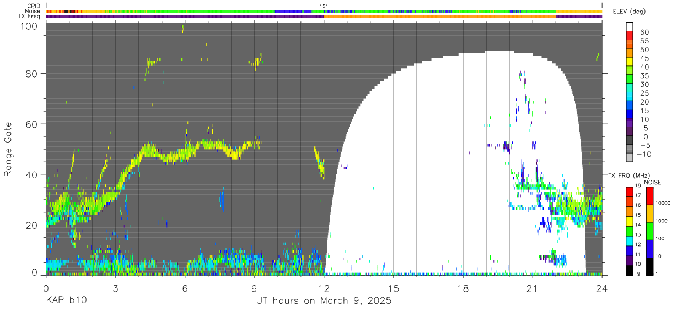The width and height of the screenshot is (677, 312).
Task: Click the x-axis tick label '12'
Action: click(324, 288)
